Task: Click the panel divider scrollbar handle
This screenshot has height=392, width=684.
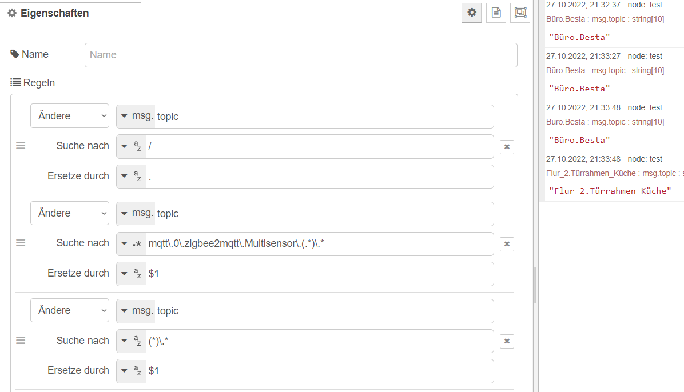Action: pos(535,286)
